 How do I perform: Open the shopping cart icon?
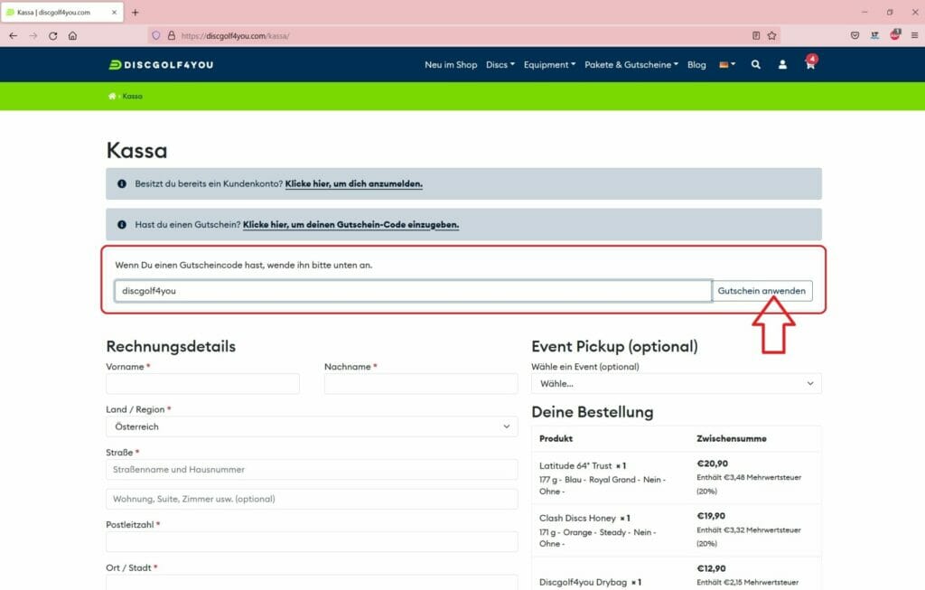click(x=809, y=65)
